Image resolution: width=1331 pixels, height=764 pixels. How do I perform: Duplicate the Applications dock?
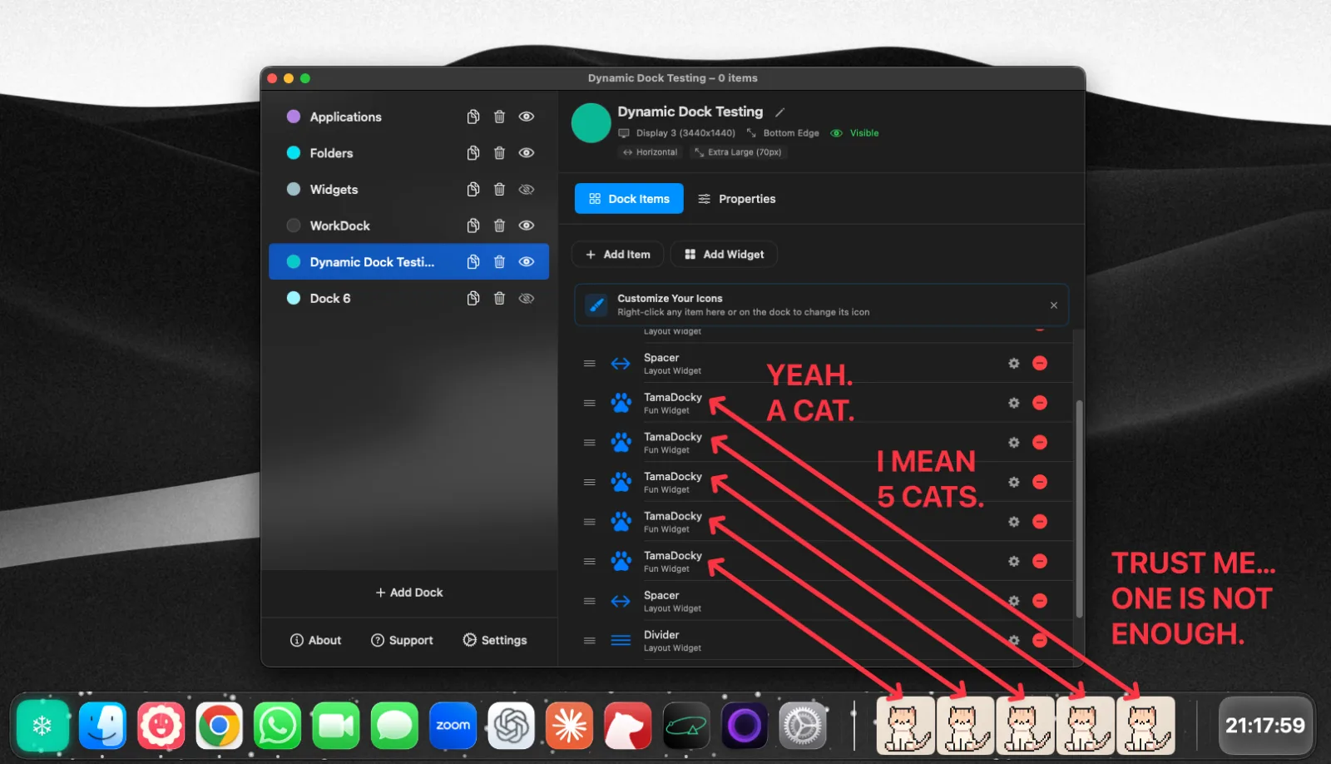tap(473, 117)
